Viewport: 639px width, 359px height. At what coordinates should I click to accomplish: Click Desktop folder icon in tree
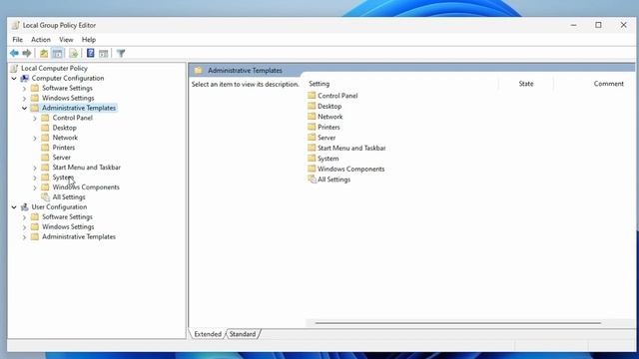pyautogui.click(x=45, y=128)
